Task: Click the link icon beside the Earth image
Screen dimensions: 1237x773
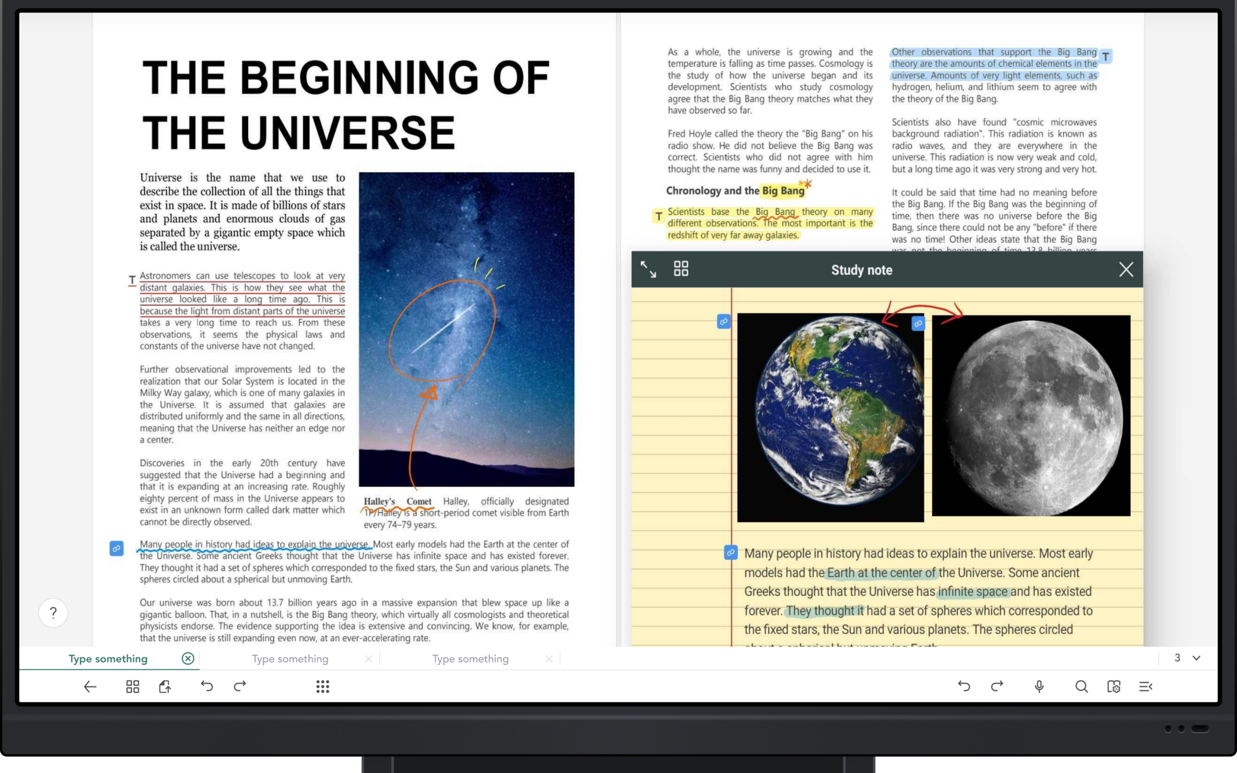Action: pos(724,322)
